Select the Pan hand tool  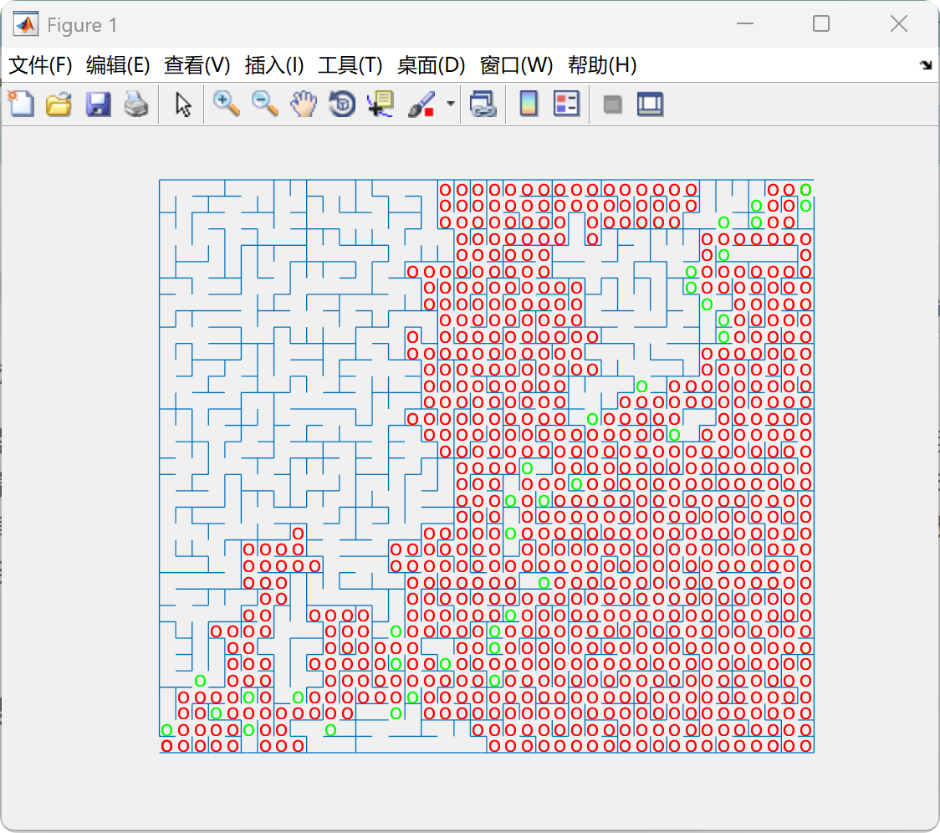(304, 105)
